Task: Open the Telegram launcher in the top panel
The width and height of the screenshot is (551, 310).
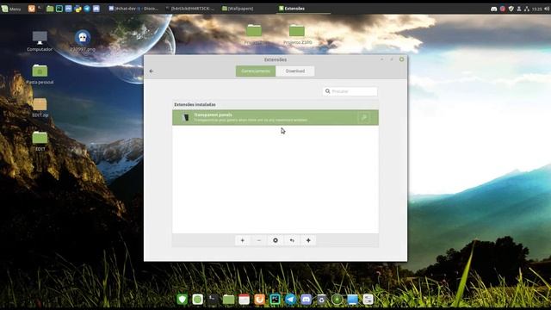Action: pos(87,9)
